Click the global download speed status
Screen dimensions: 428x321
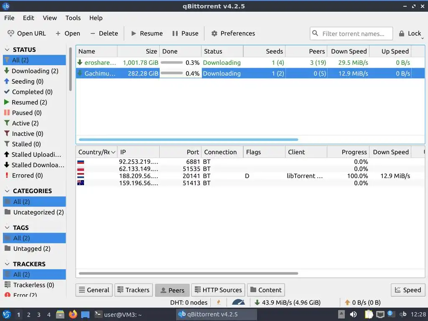pyautogui.click(x=288, y=303)
